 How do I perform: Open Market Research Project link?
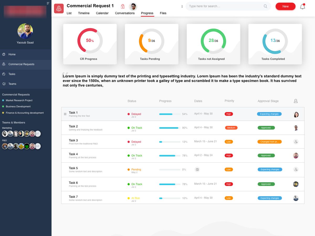[x=19, y=100]
